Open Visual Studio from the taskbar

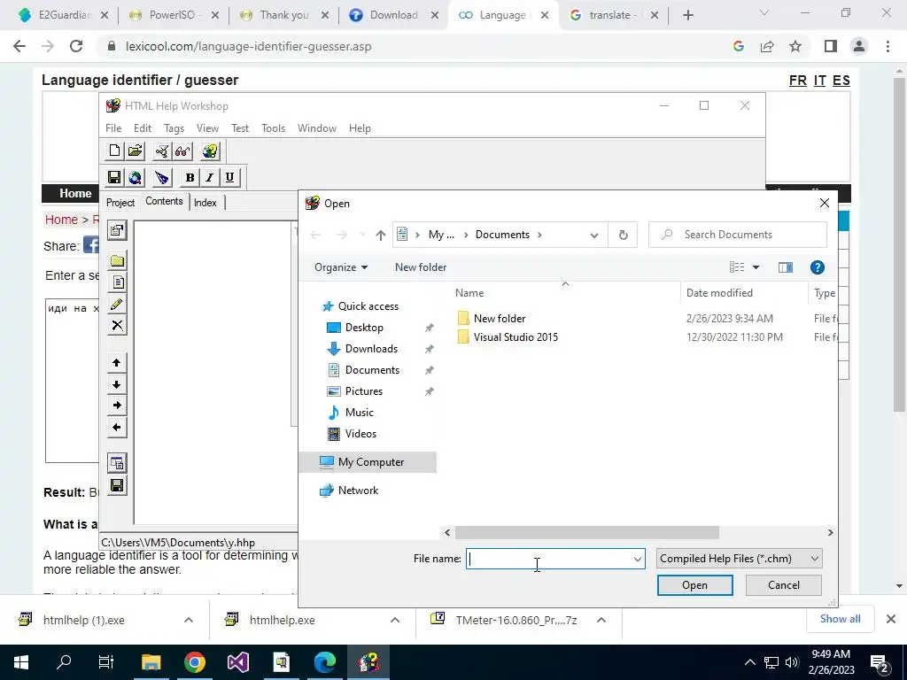237,662
